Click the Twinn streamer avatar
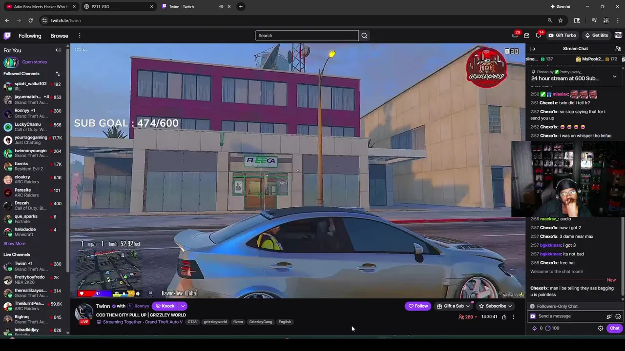Image resolution: width=625 pixels, height=351 pixels. click(x=84, y=312)
